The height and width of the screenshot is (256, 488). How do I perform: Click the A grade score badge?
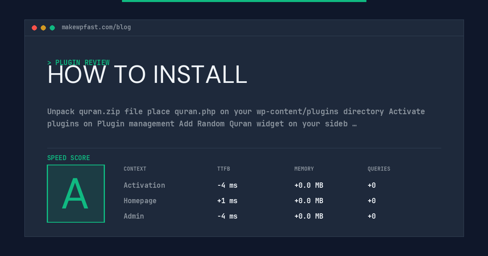(x=76, y=193)
